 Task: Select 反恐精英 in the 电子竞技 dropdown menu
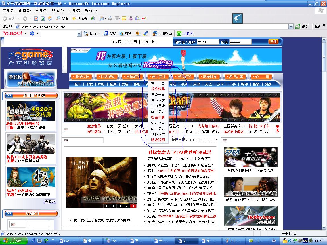click(x=158, y=89)
